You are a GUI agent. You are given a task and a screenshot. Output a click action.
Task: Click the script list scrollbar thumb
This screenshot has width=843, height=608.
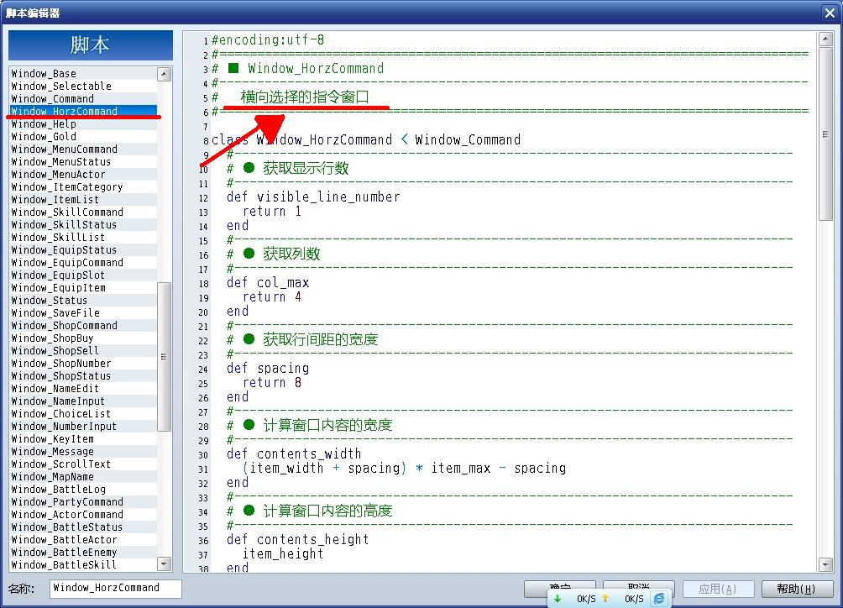pyautogui.click(x=165, y=356)
